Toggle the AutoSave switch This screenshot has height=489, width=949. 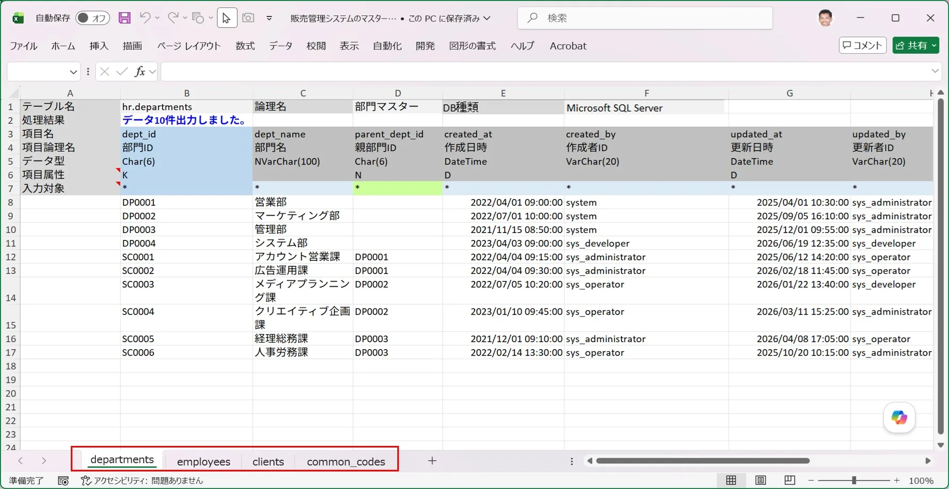(92, 18)
